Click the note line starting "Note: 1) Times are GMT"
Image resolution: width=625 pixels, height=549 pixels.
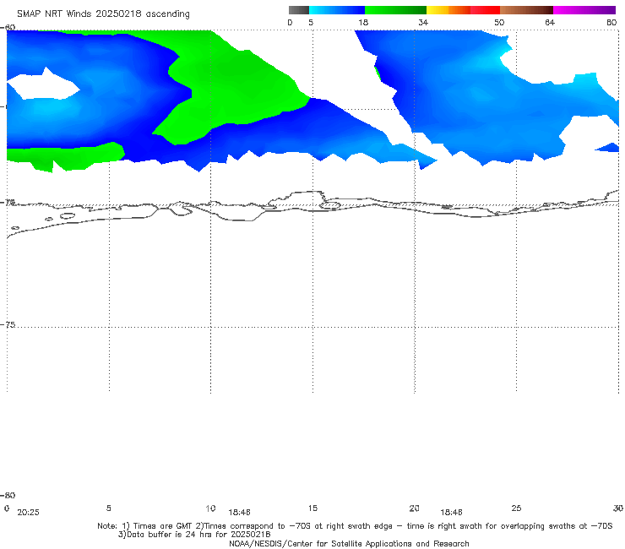[x=355, y=526]
